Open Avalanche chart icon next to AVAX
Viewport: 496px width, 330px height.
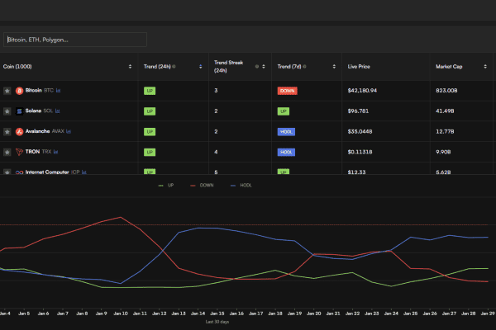click(69, 131)
